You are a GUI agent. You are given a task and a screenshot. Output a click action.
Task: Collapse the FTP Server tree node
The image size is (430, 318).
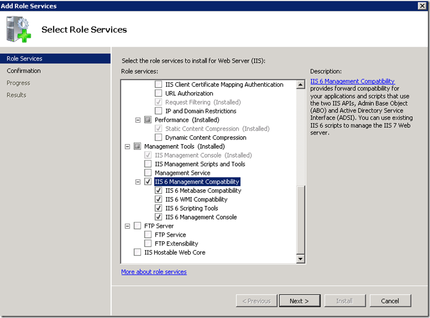tap(127, 226)
